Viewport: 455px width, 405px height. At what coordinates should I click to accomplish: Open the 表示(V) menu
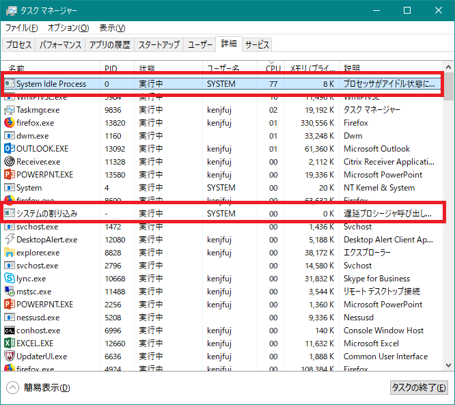point(112,28)
